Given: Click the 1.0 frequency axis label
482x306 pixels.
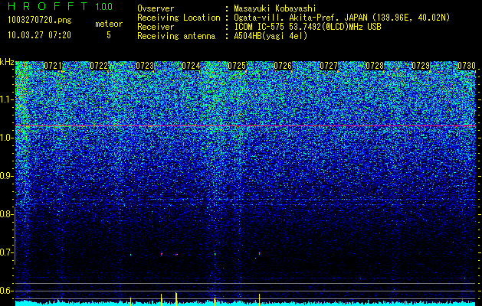Looking at the screenshot, I should 5,138.
